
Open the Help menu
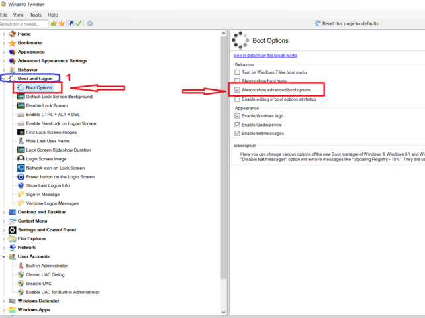(53, 15)
